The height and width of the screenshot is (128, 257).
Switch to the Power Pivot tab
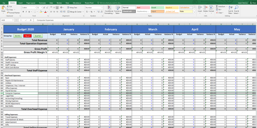[x=89, y=3]
